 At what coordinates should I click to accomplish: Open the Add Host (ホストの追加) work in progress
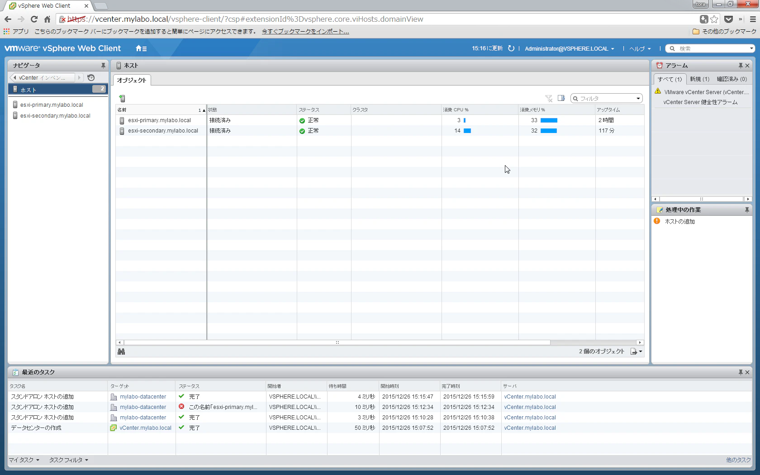[680, 222]
